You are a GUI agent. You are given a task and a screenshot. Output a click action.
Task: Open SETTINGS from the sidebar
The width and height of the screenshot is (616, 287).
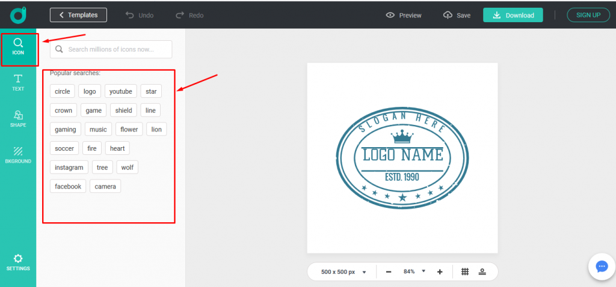[x=18, y=263]
